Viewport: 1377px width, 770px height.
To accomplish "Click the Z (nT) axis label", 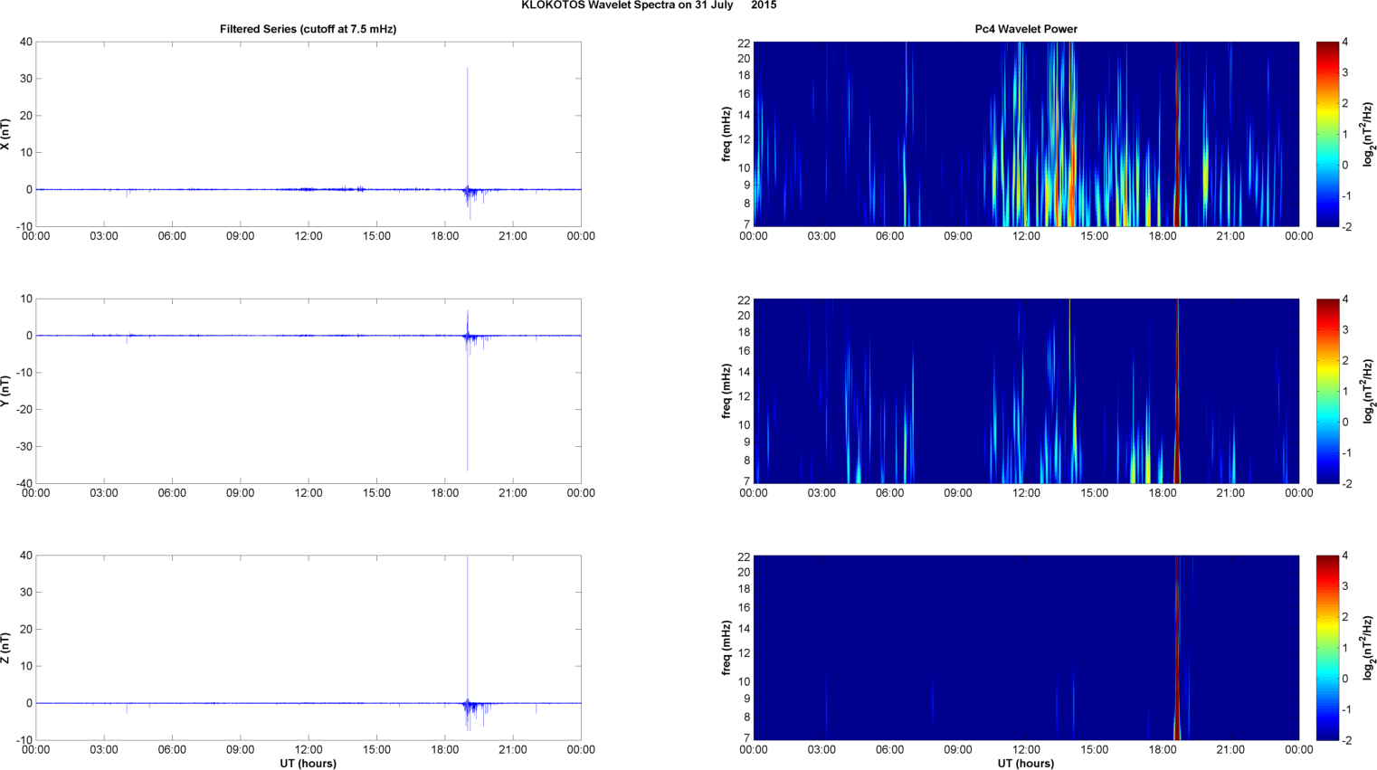I will tap(5, 648).
